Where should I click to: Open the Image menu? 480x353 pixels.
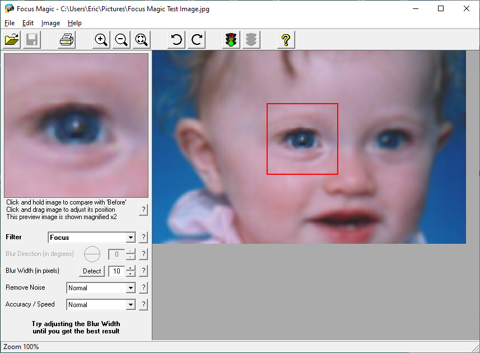(x=50, y=23)
